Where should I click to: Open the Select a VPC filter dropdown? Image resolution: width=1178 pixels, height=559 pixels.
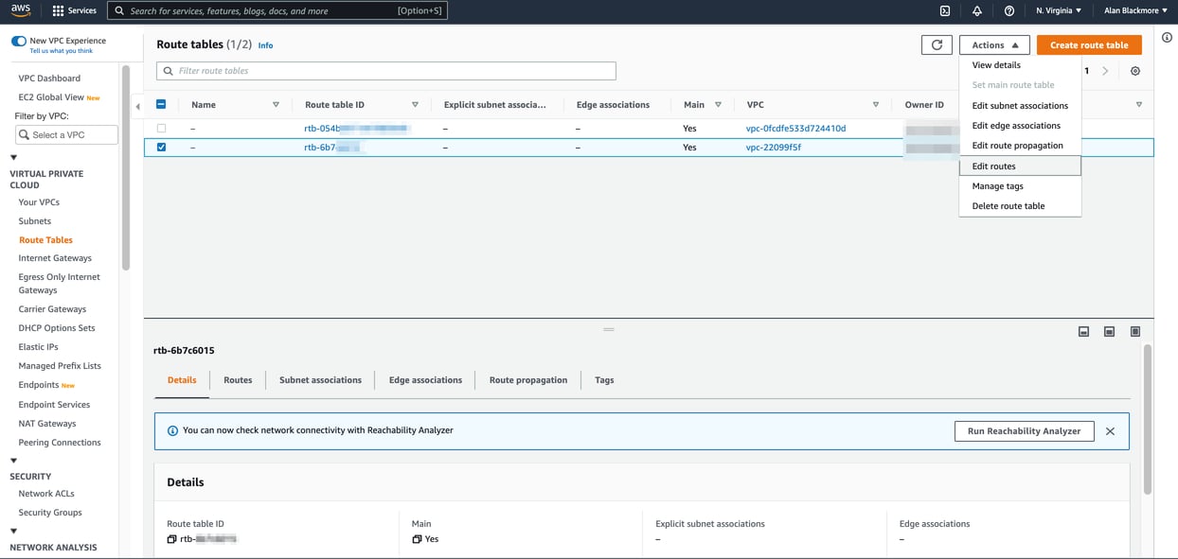coord(65,134)
